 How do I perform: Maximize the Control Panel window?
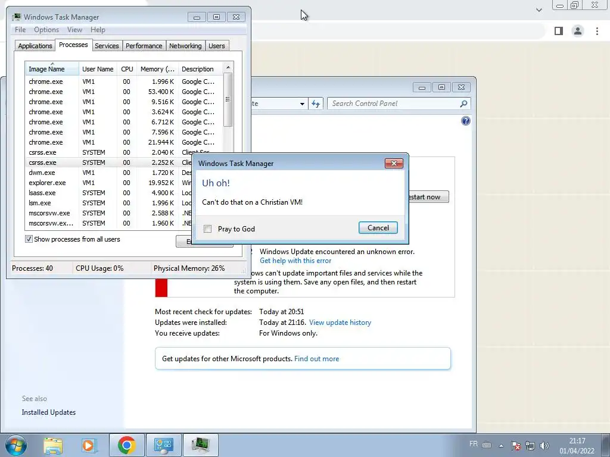pyautogui.click(x=441, y=87)
